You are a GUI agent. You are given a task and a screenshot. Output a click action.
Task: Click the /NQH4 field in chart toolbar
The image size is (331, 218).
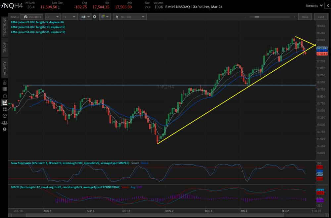click(15, 17)
